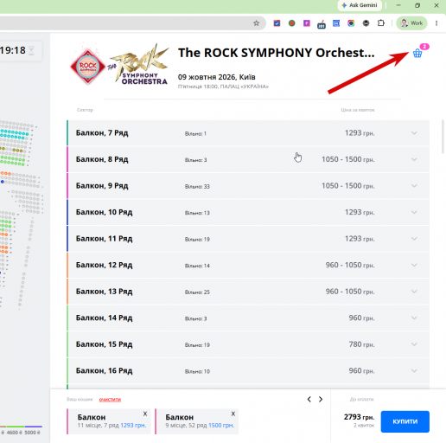Viewport: 446px width, 443px height.
Task: Go to previous cart items arrow
Action: tap(309, 399)
